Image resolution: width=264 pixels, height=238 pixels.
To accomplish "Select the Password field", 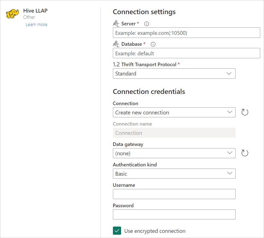I will pyautogui.click(x=174, y=215).
